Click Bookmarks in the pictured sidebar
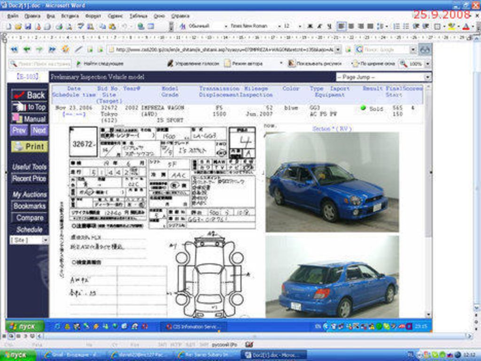Screen dimensions: 481x361 [30, 206]
